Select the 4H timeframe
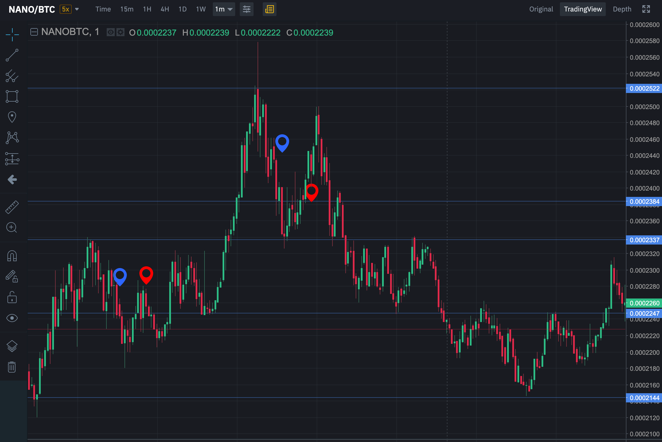 pos(165,9)
